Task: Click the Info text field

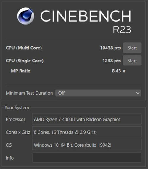Action: click(x=87, y=157)
